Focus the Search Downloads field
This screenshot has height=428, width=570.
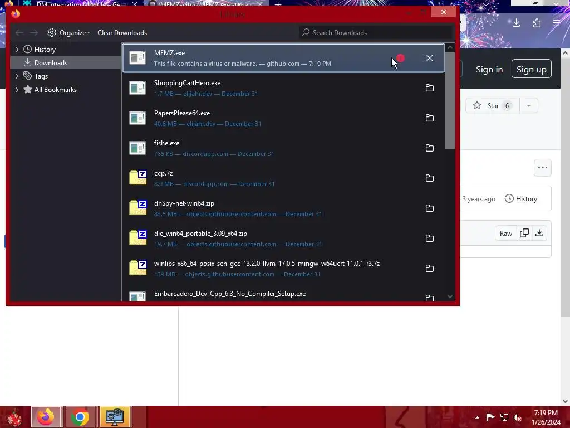click(x=376, y=33)
